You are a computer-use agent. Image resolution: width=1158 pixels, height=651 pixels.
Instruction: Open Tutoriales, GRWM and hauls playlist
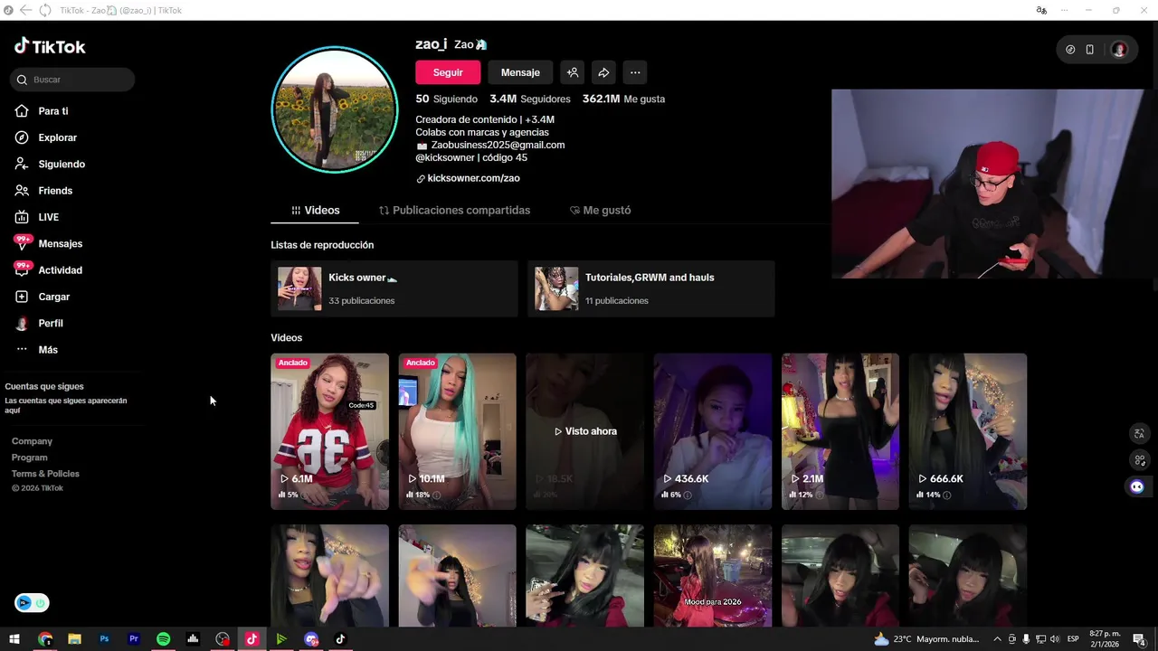[x=651, y=288]
